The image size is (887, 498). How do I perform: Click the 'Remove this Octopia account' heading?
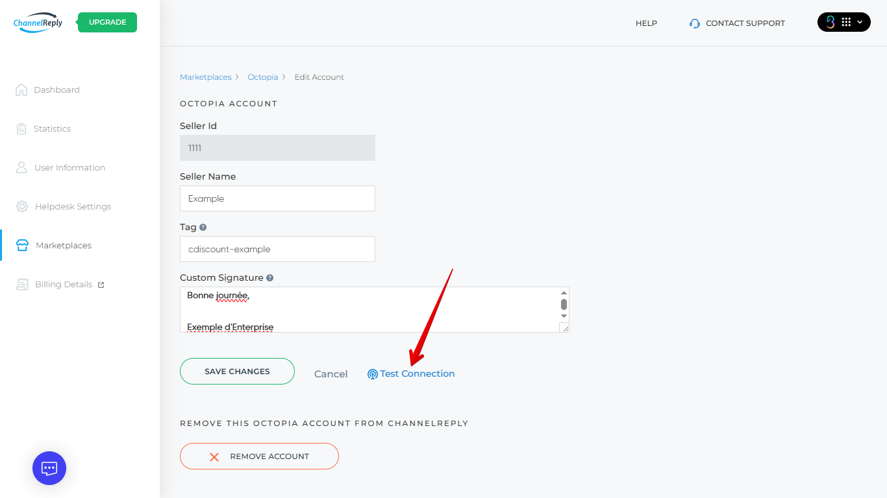(x=324, y=423)
